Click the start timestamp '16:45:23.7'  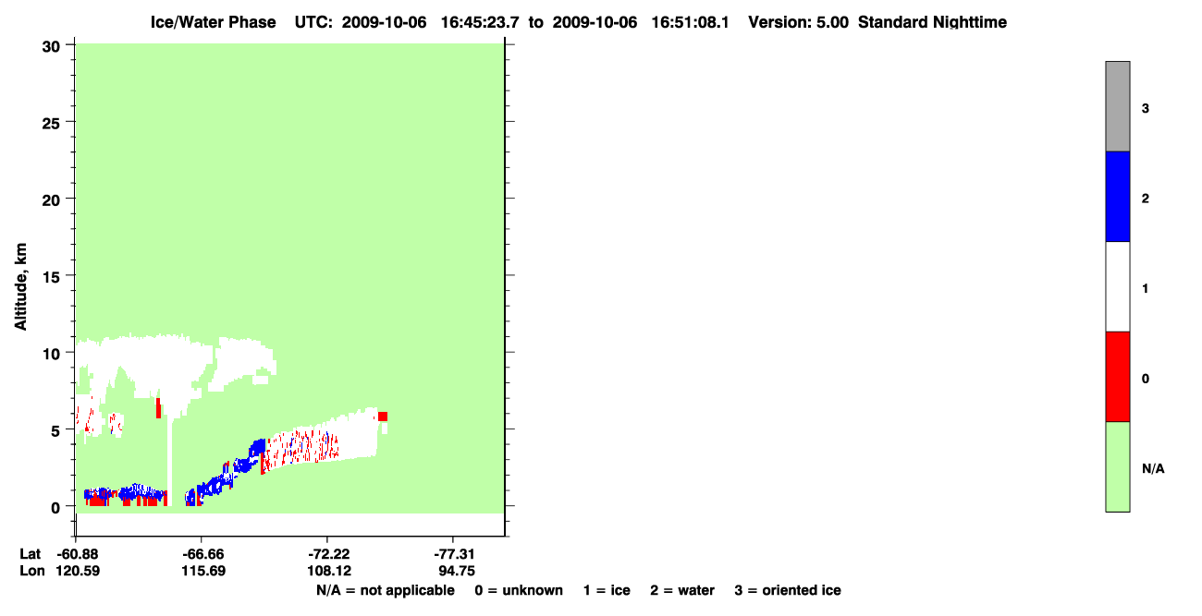[480, 22]
